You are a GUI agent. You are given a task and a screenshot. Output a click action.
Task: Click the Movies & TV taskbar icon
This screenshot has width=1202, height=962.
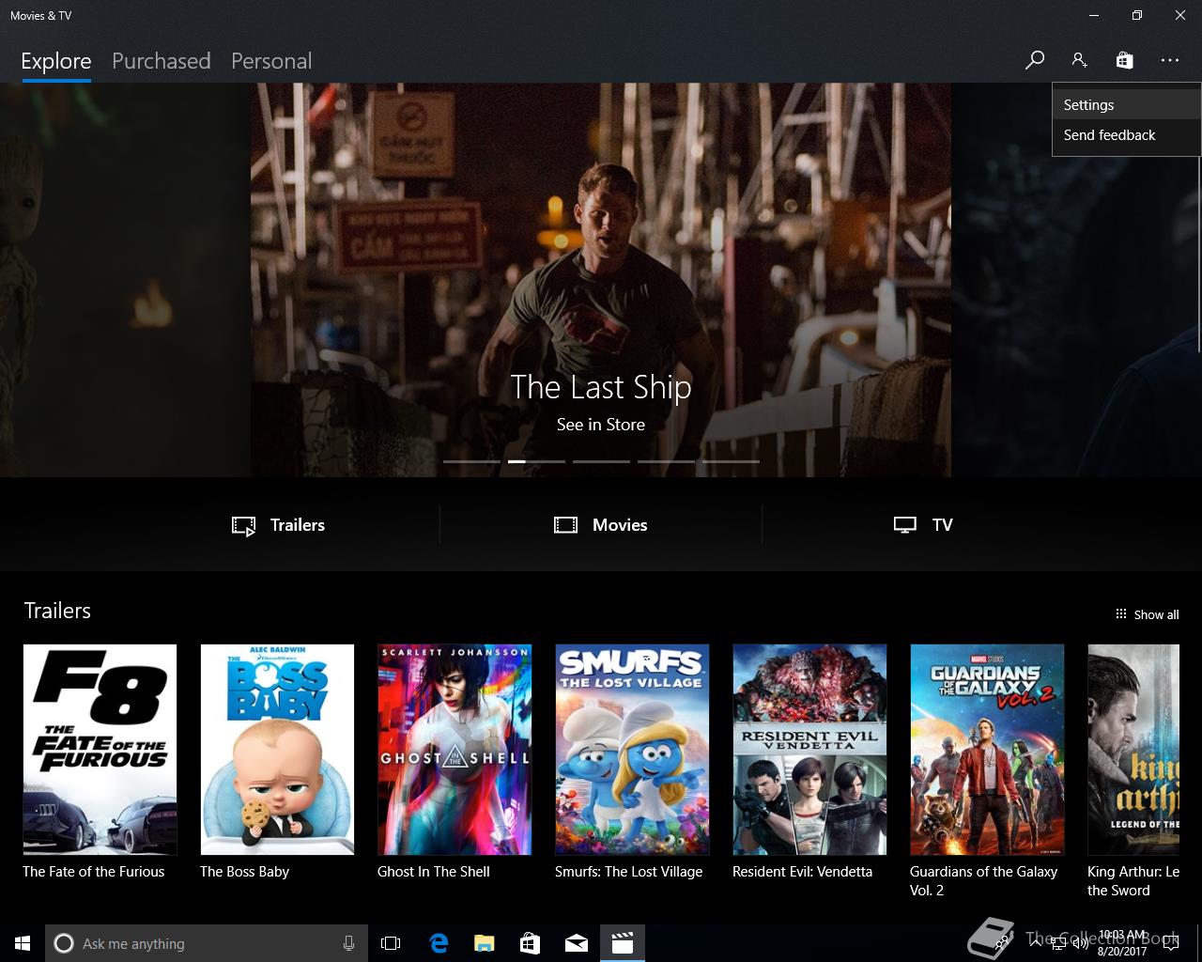coord(623,943)
